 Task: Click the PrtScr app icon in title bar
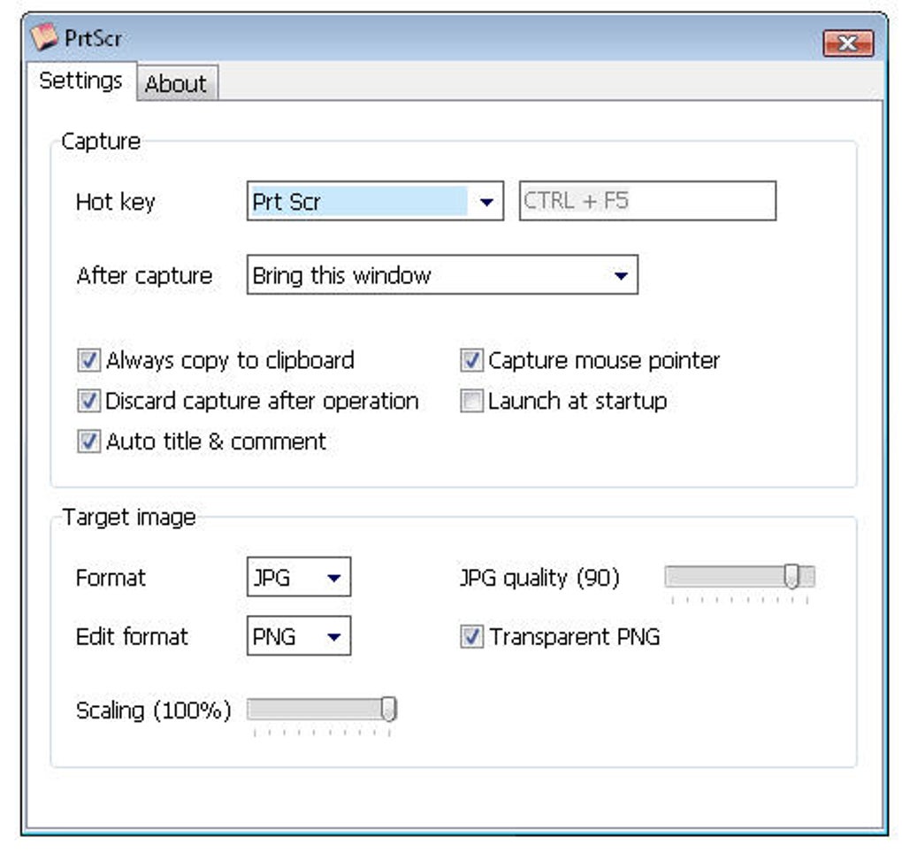44,37
